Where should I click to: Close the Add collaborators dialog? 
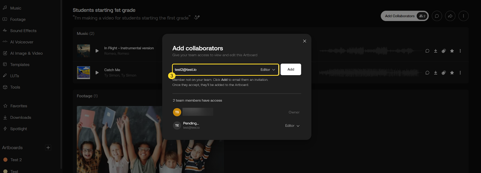pos(305,41)
